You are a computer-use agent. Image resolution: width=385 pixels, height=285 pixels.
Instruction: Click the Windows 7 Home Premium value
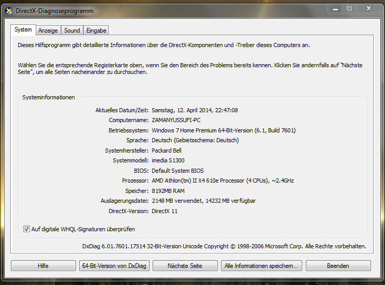pyautogui.click(x=224, y=130)
